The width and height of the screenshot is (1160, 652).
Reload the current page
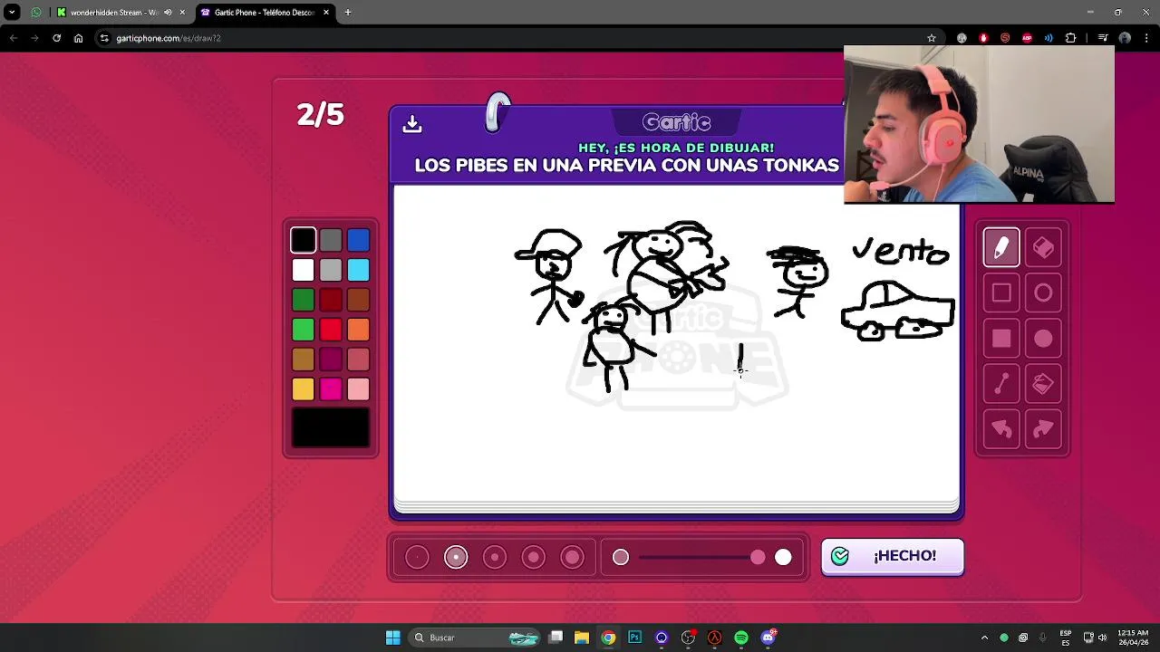[56, 38]
